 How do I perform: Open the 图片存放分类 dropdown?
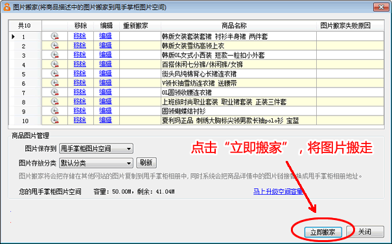pyautogui.click(x=96, y=163)
